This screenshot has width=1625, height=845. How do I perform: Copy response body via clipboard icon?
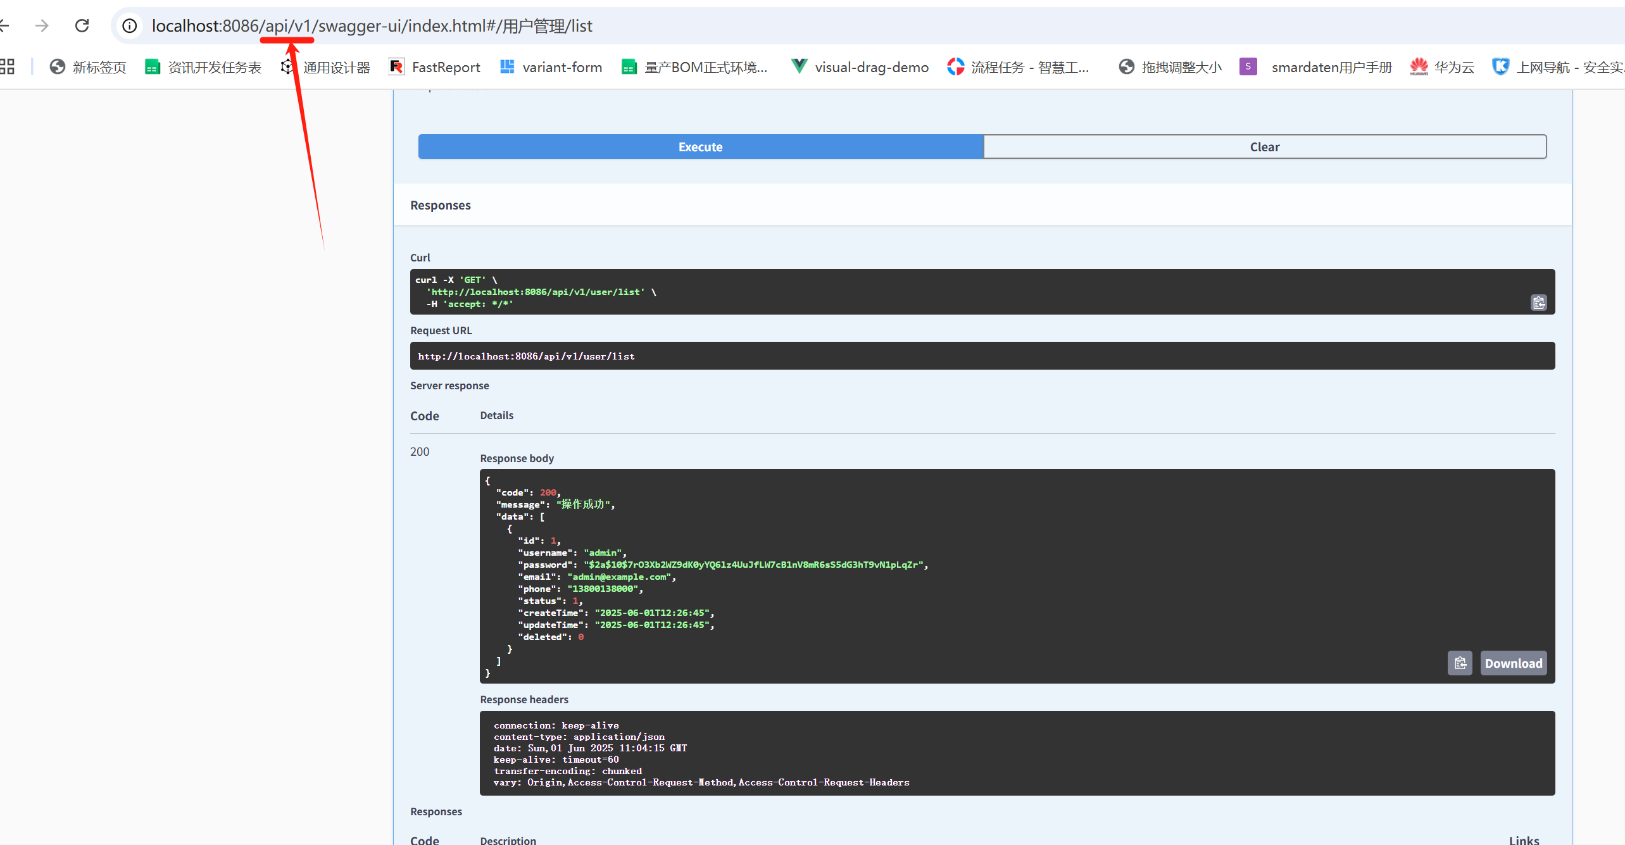point(1459,663)
